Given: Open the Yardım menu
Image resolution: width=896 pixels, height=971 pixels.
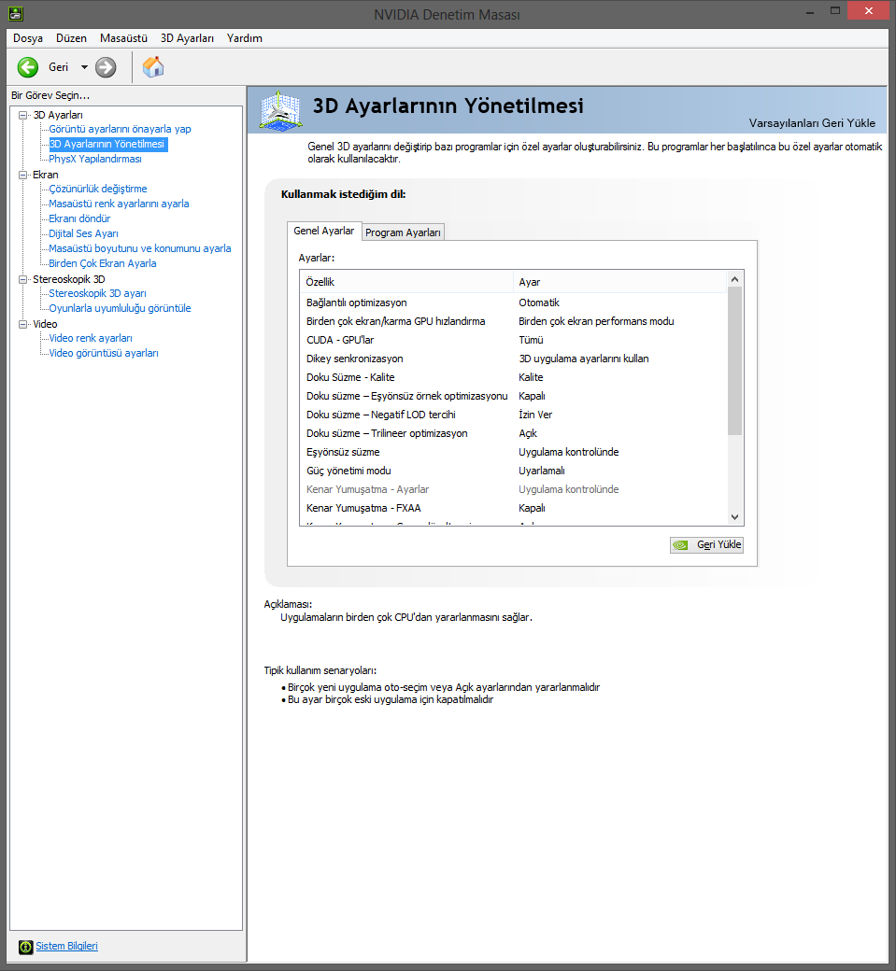Looking at the screenshot, I should pos(244,38).
